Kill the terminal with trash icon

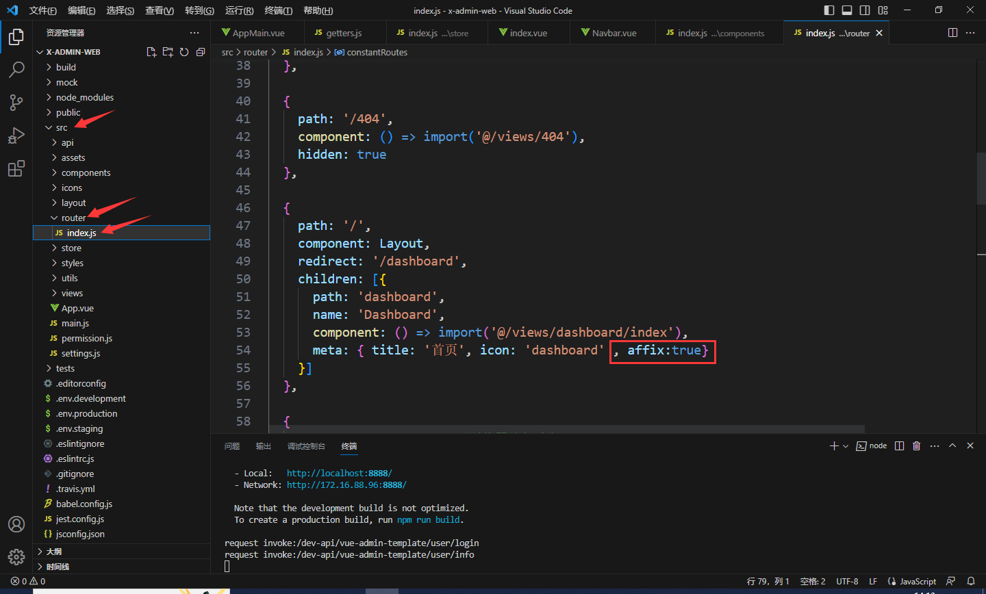(x=917, y=445)
